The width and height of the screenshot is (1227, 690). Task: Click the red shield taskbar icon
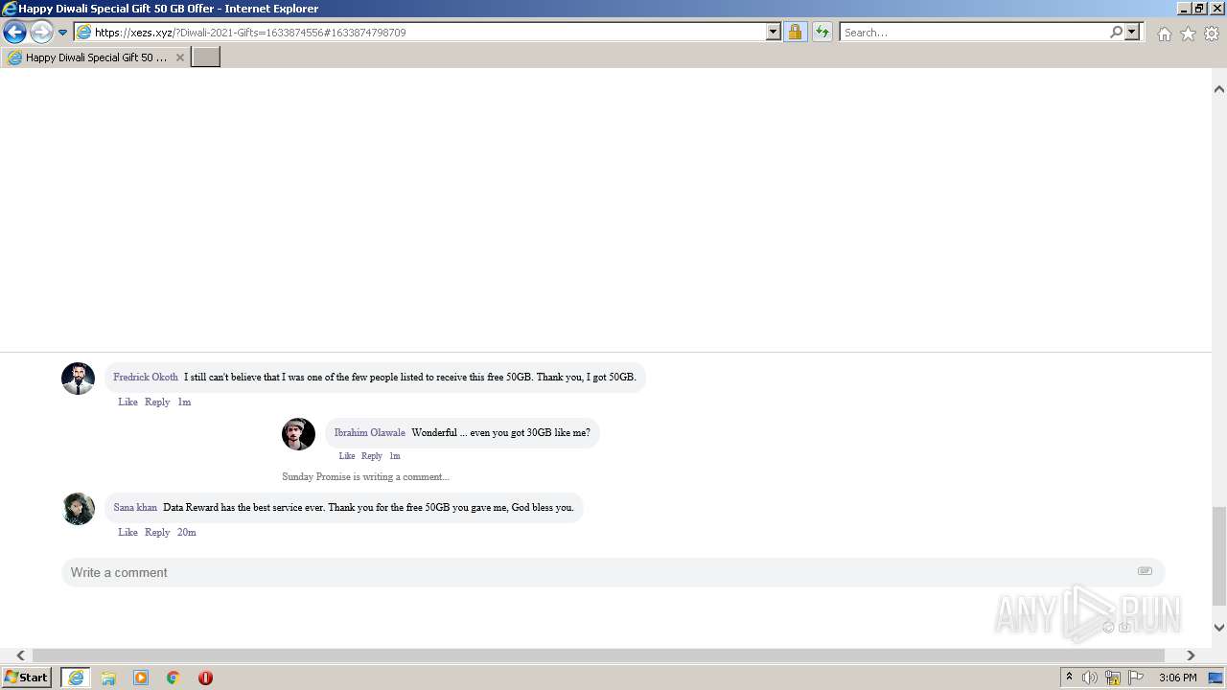pos(205,678)
